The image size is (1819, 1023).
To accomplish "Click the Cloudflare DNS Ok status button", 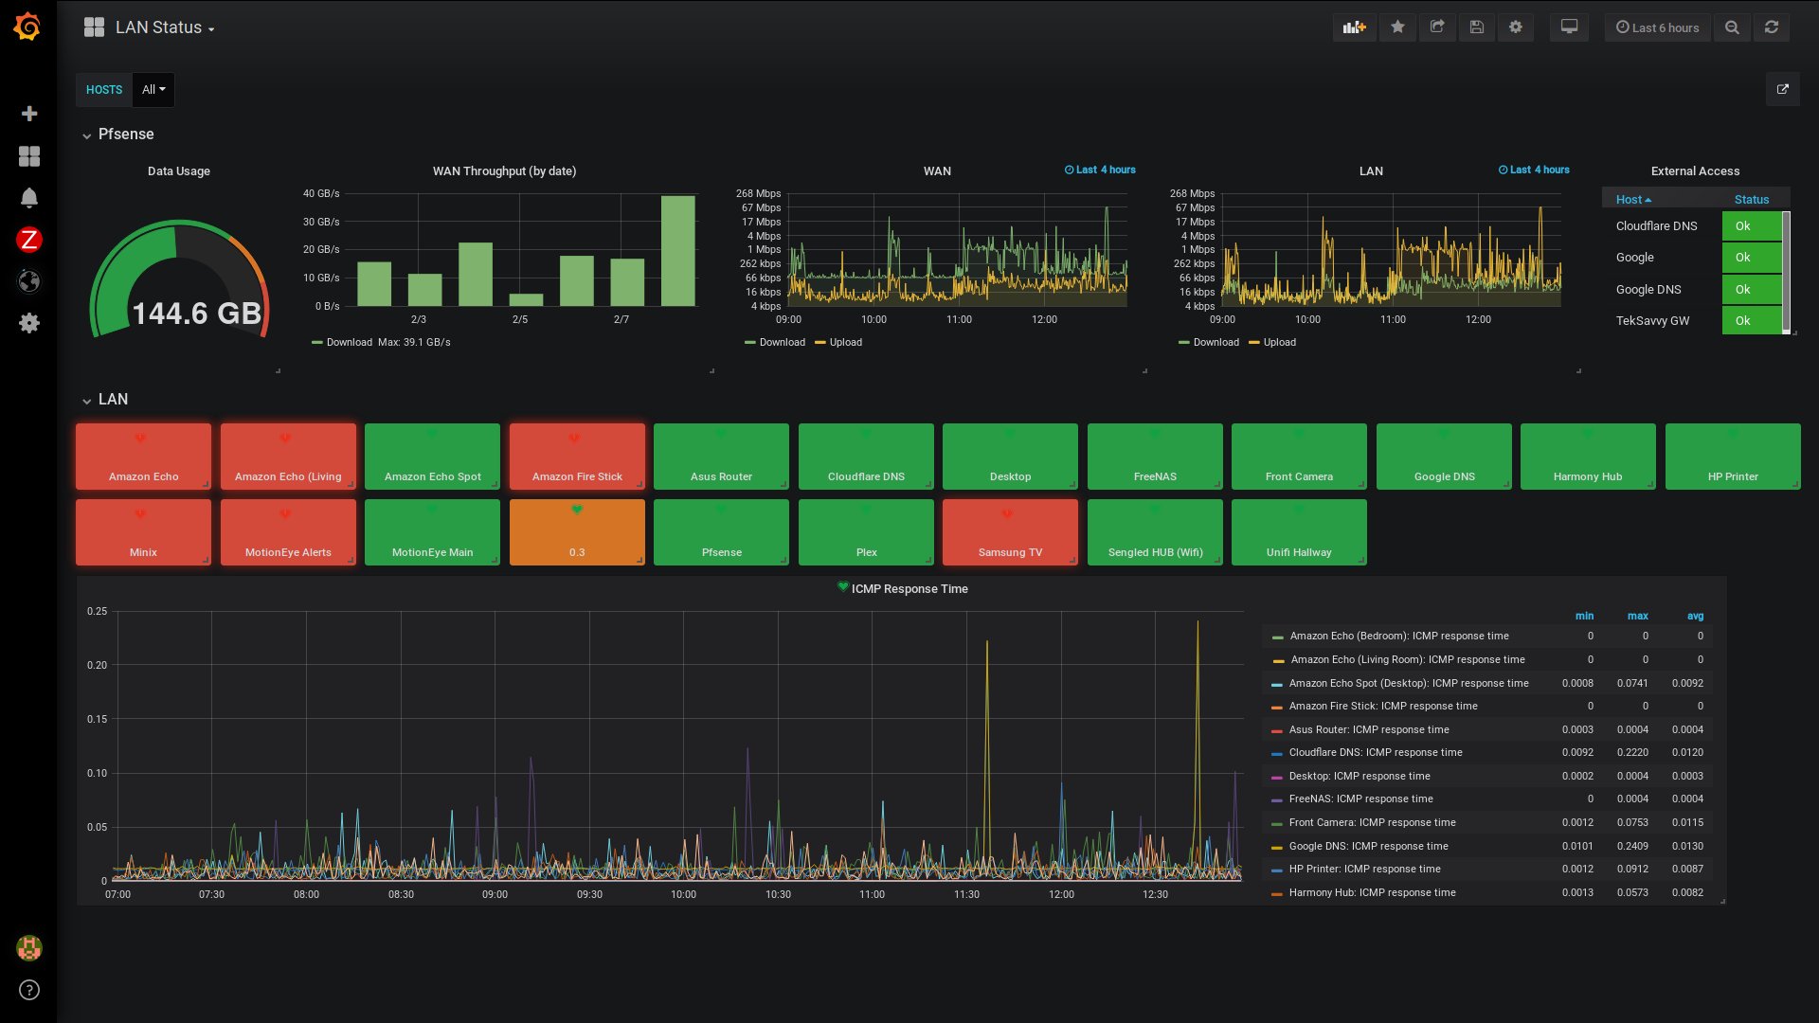I will tap(1743, 226).
